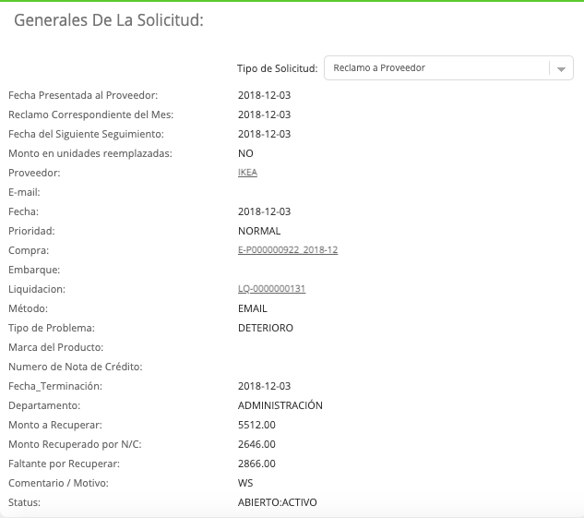Open purchase link E-P000000922_2018-12

(288, 250)
